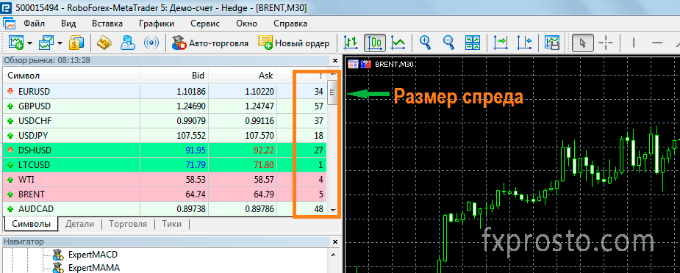Select the USDJPY symbol row
680x273 pixels.
[165, 136]
